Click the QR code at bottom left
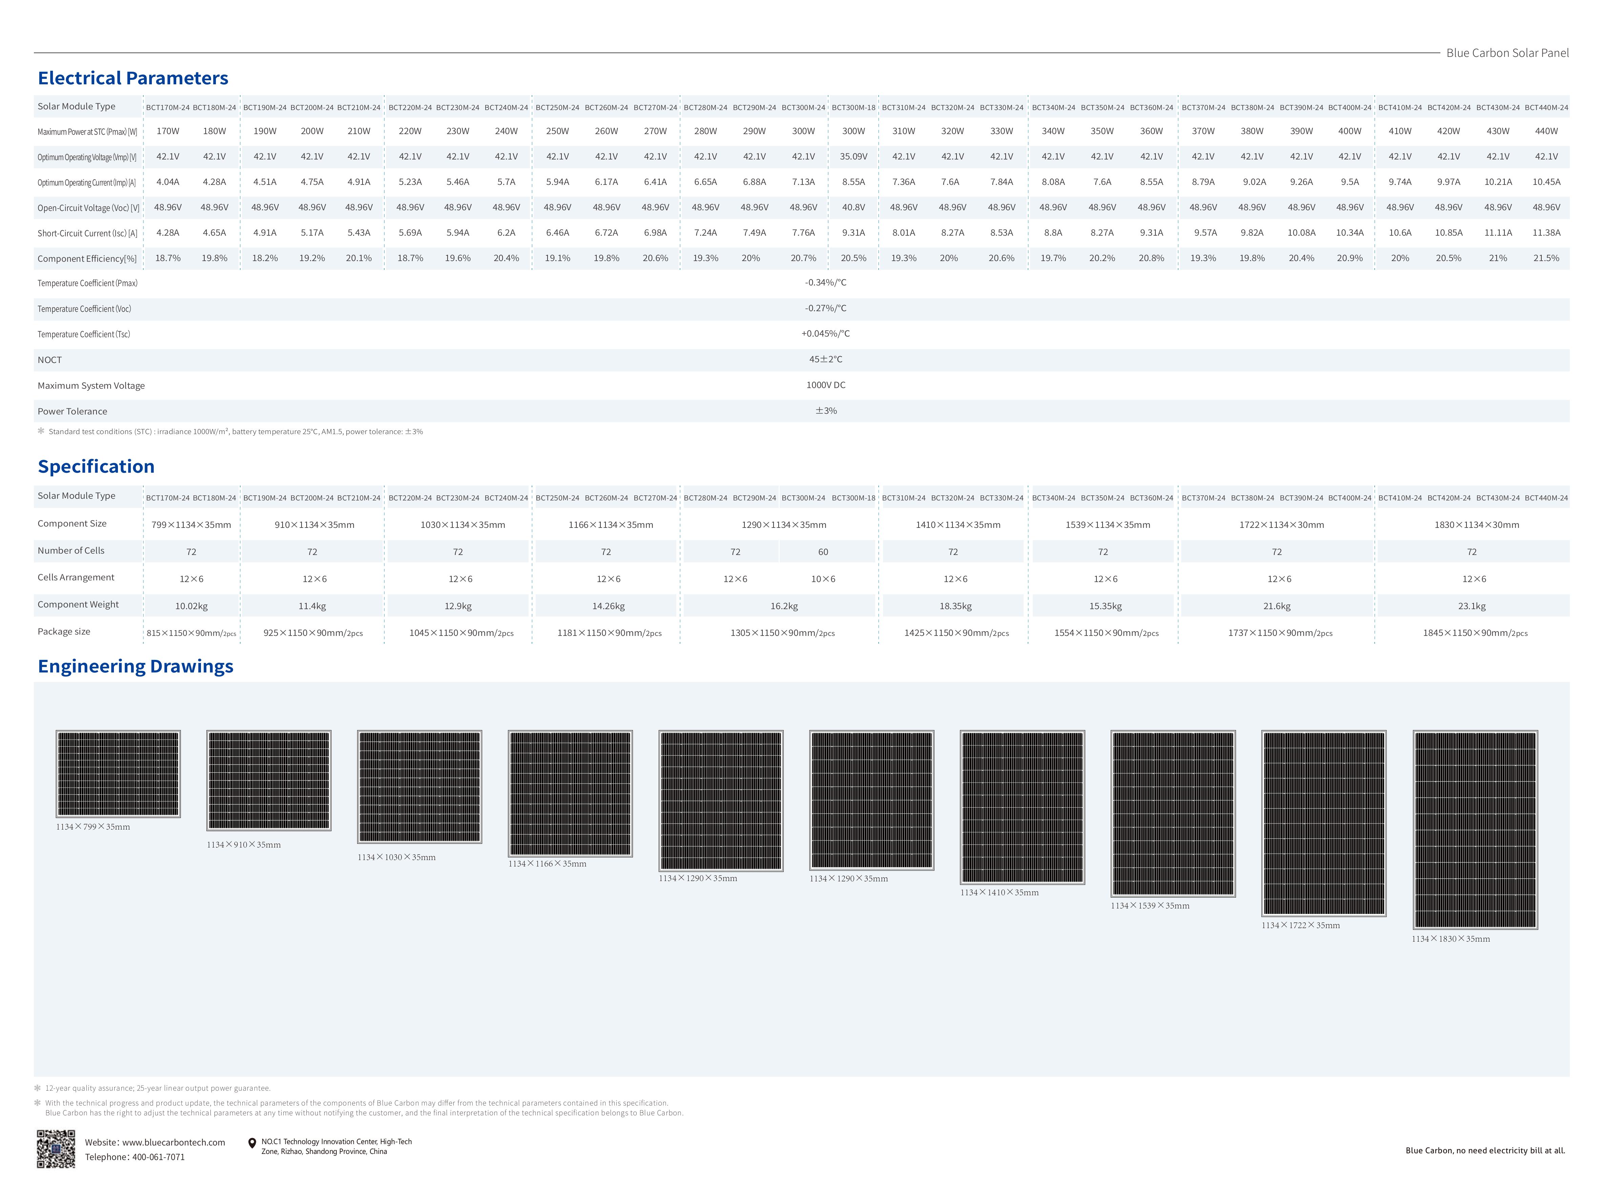 click(56, 1149)
